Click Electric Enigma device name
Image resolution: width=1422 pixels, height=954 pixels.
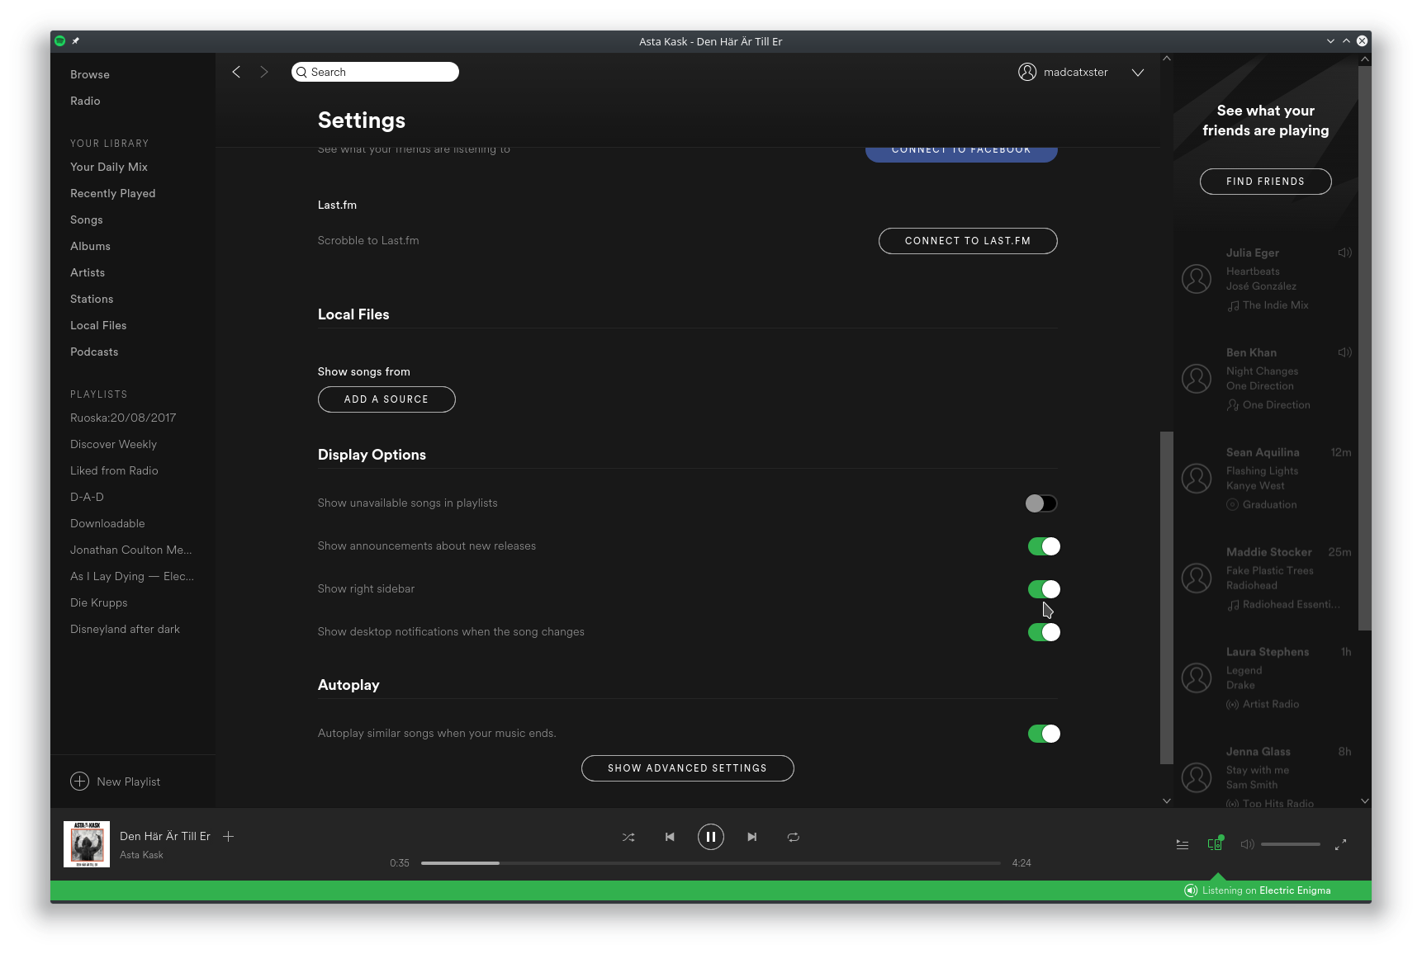pyautogui.click(x=1295, y=890)
